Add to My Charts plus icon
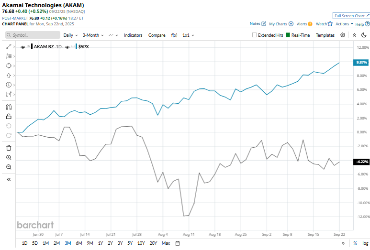 (x=291, y=24)
